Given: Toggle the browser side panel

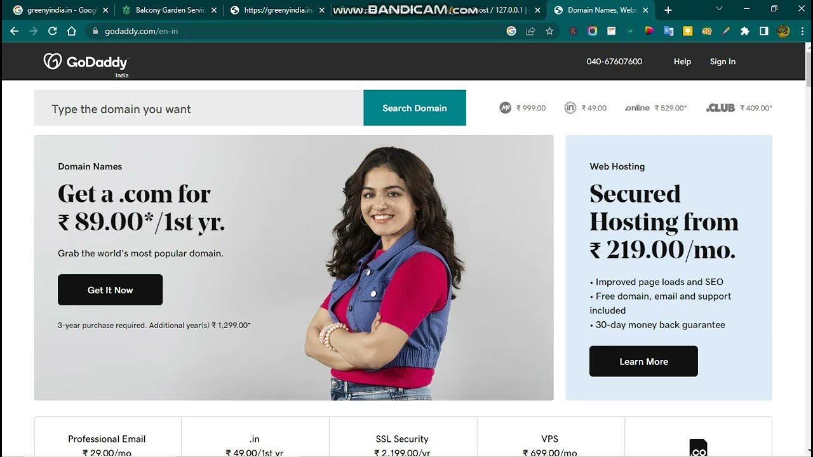Looking at the screenshot, I should click(764, 31).
